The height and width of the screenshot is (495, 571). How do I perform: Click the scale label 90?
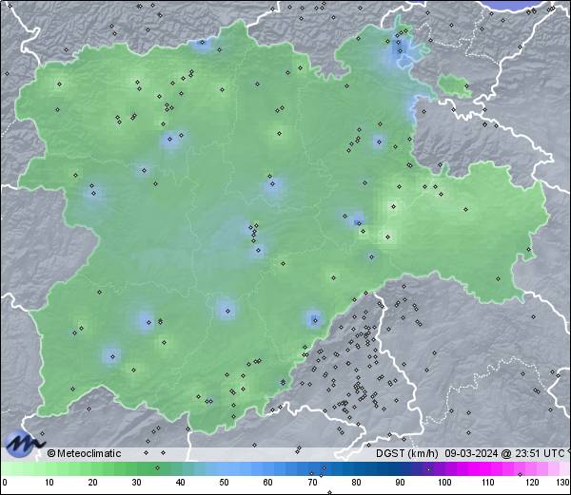click(400, 483)
